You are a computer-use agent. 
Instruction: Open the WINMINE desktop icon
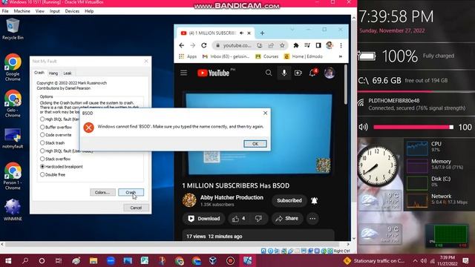tap(13, 210)
